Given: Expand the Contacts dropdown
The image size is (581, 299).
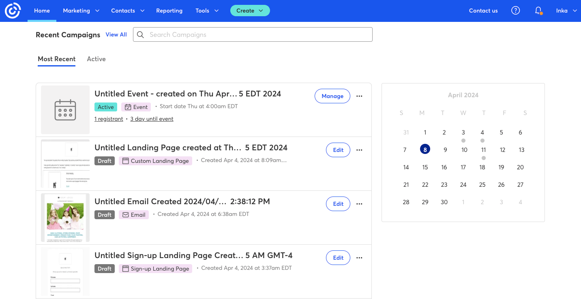Looking at the screenshot, I should pyautogui.click(x=127, y=11).
